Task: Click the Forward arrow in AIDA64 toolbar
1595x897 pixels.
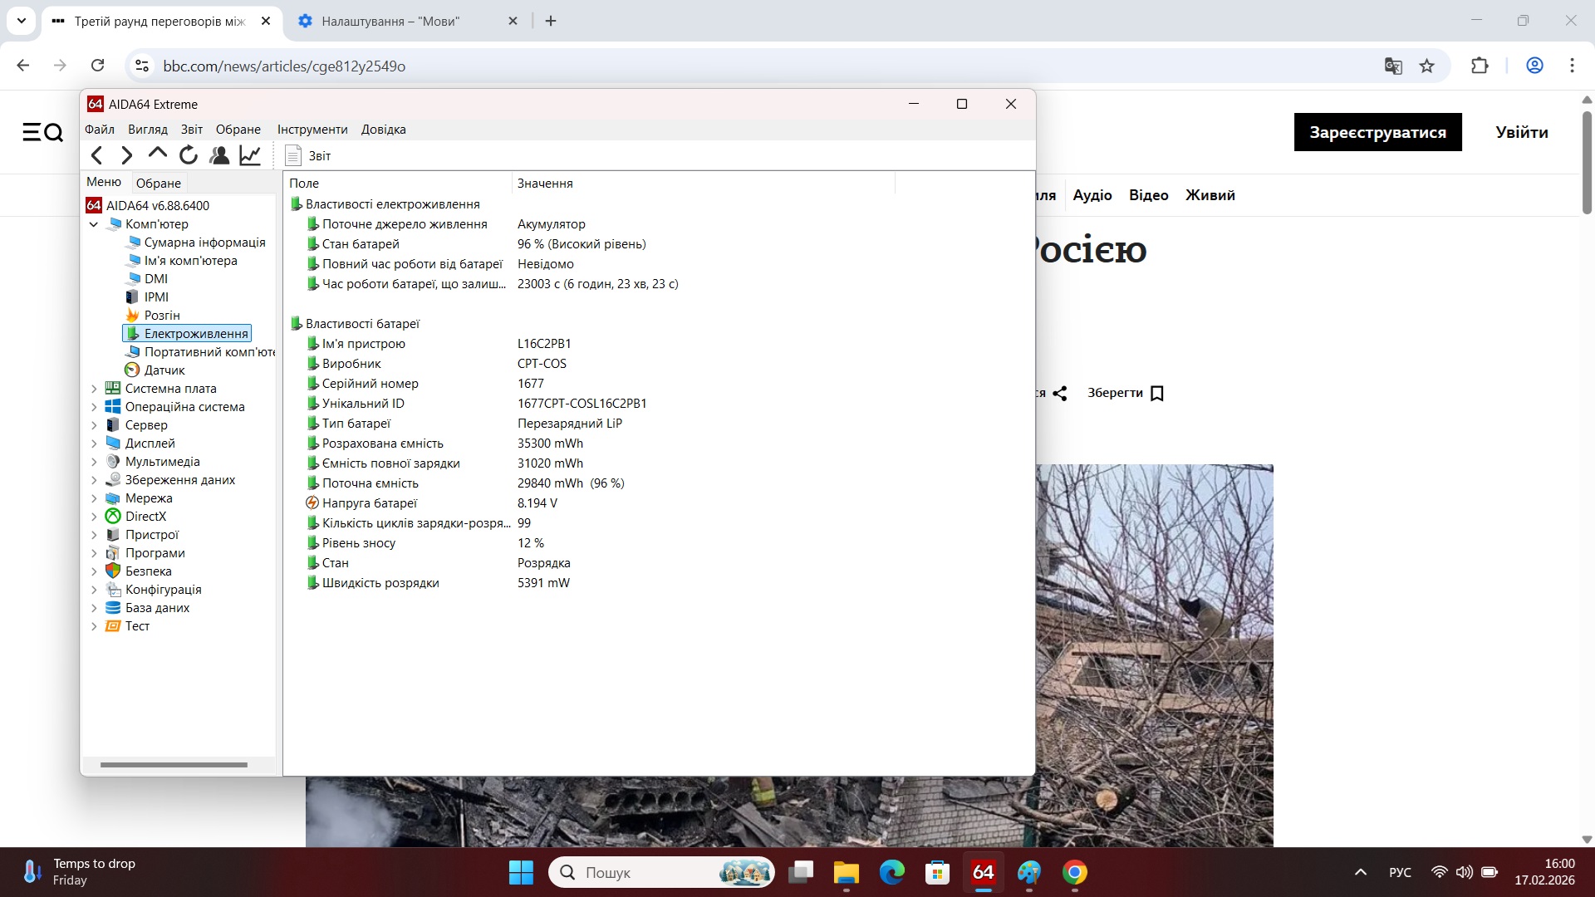Action: point(126,155)
